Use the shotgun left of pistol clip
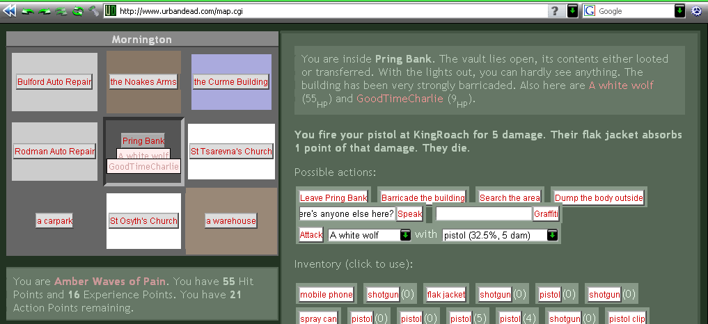708x324 pixels. (x=565, y=318)
